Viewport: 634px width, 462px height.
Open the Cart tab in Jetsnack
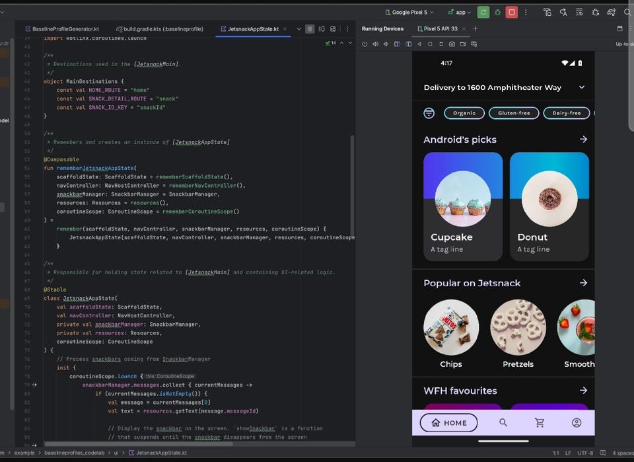[540, 422]
